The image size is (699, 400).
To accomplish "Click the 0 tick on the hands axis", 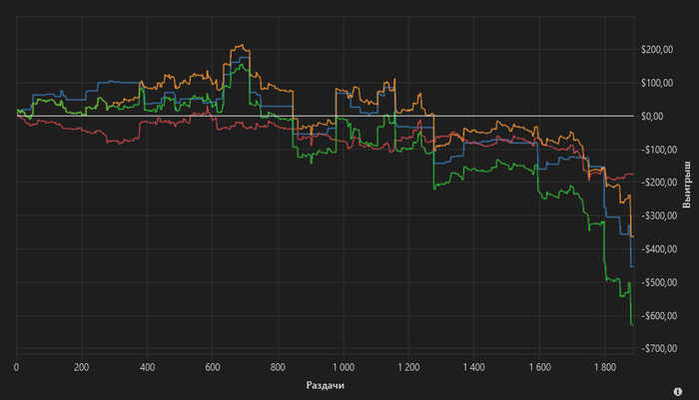I will click(17, 367).
